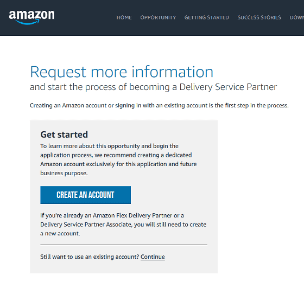Screen dimensions: 304x288
Task: Click the "Amazon Flex Delivery Partner" note paragraph
Action: point(123,225)
